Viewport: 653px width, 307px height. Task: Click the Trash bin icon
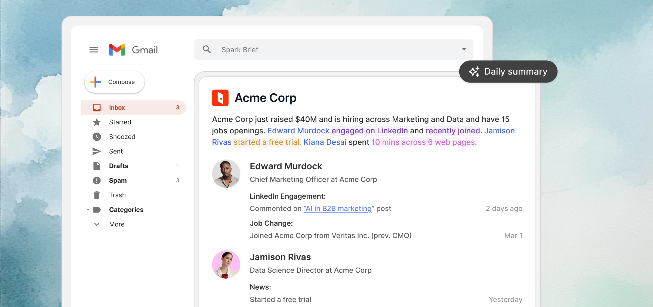[97, 195]
